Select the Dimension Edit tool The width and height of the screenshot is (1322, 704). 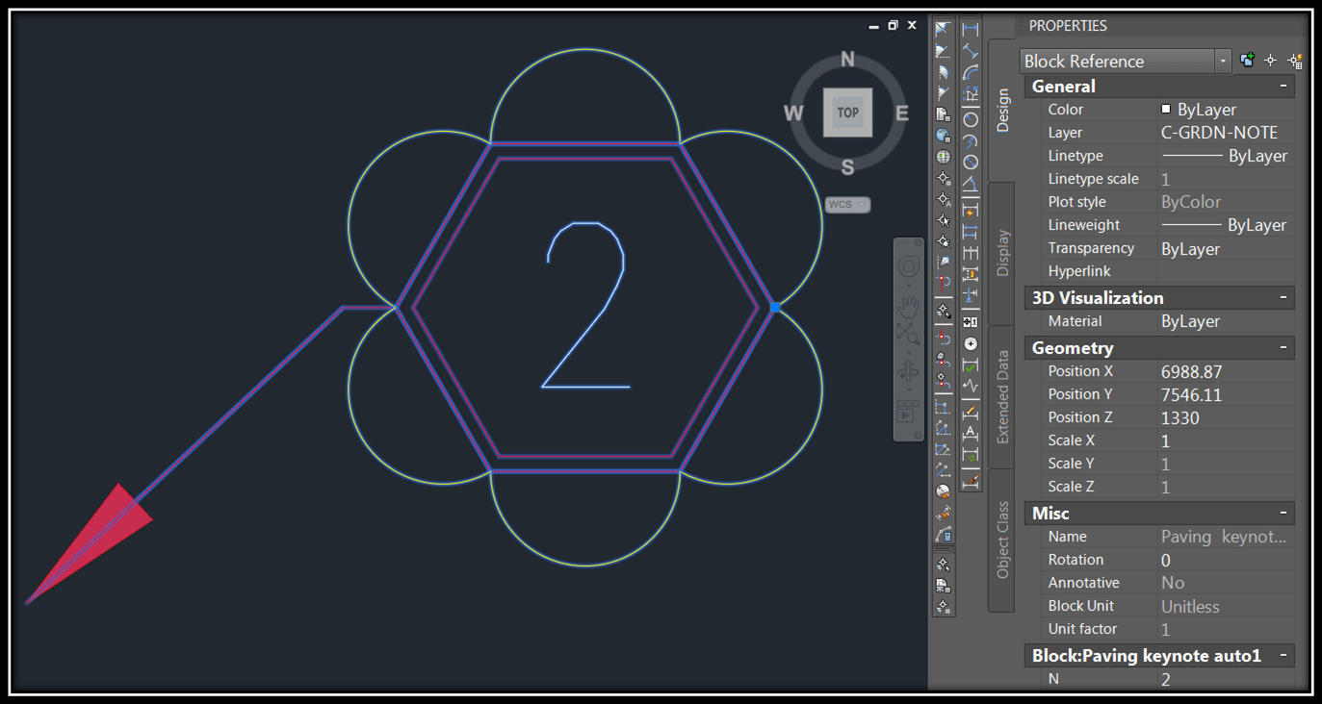click(971, 412)
